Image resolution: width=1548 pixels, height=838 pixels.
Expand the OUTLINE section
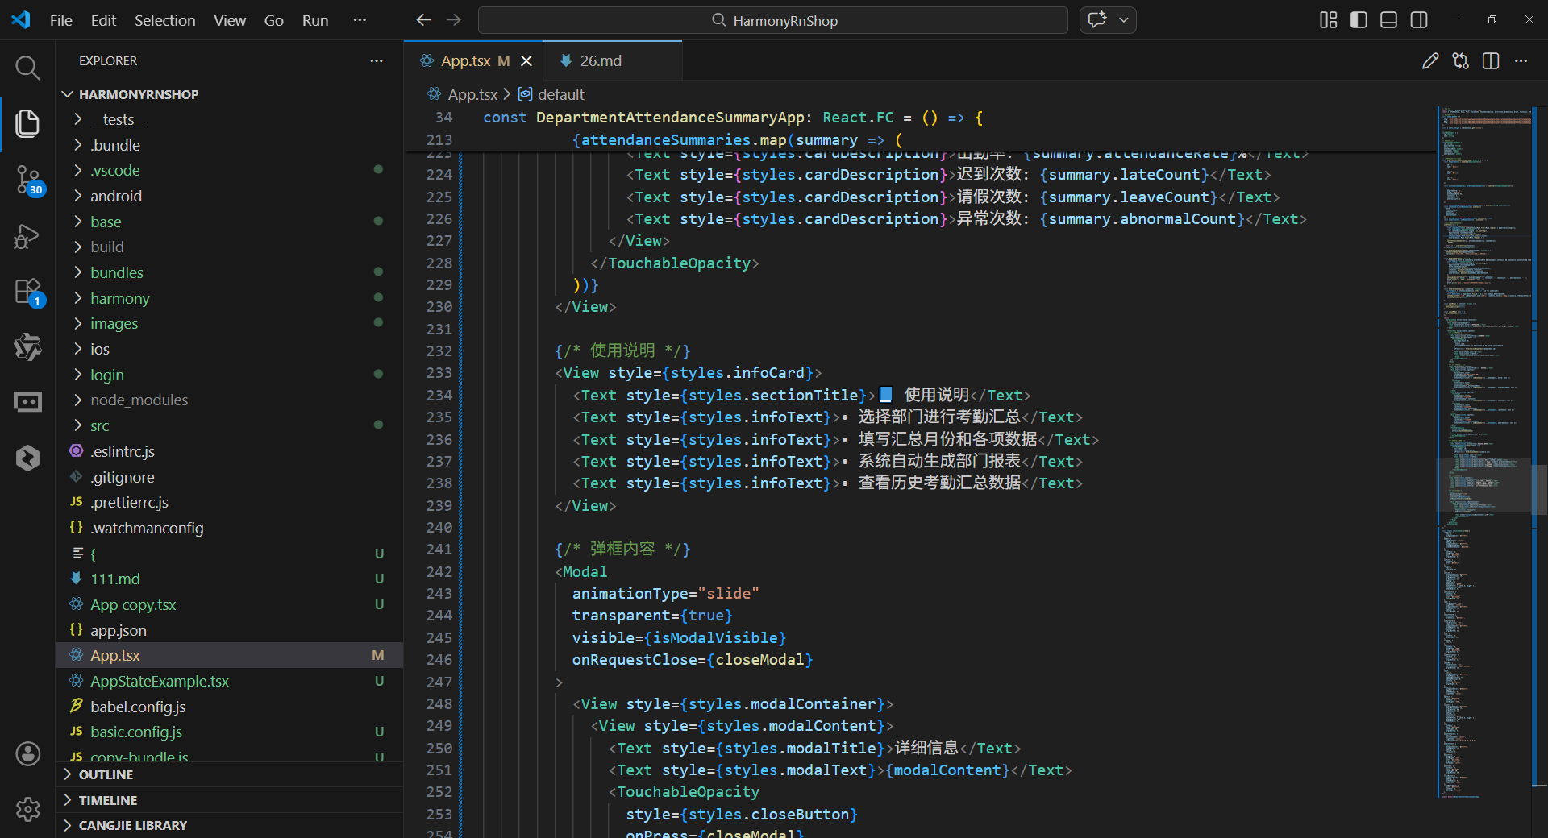[230, 774]
